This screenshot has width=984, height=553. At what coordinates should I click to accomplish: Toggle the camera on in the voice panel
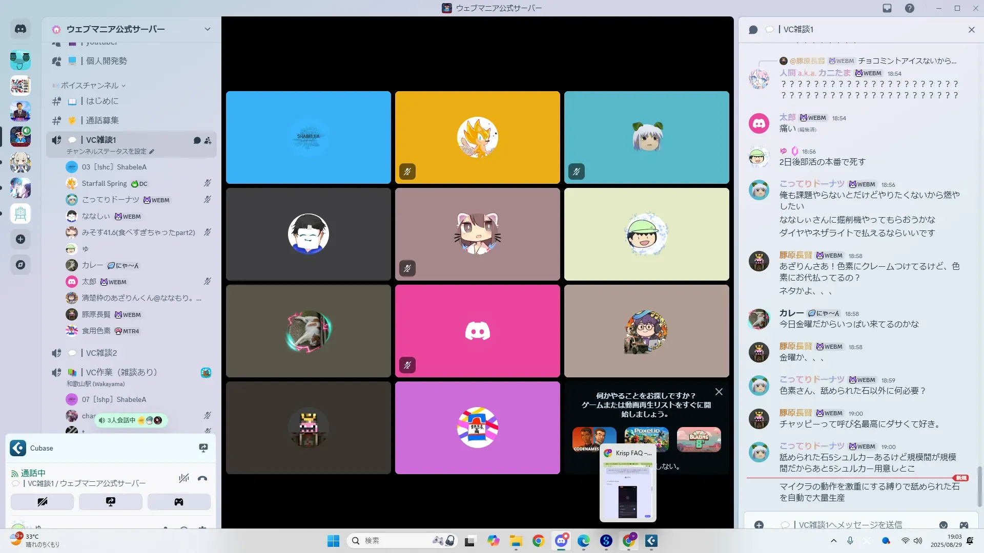pos(42,502)
